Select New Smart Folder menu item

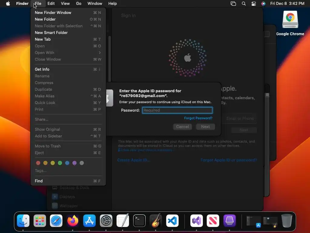(x=68, y=32)
